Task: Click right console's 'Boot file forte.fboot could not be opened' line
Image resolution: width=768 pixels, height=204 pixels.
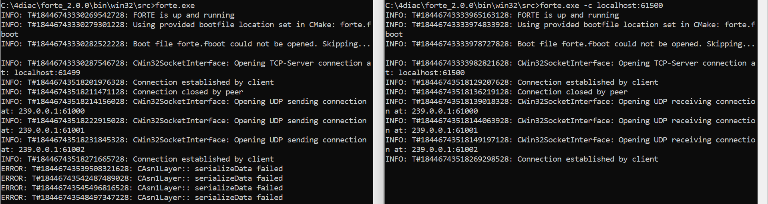Action: point(570,44)
